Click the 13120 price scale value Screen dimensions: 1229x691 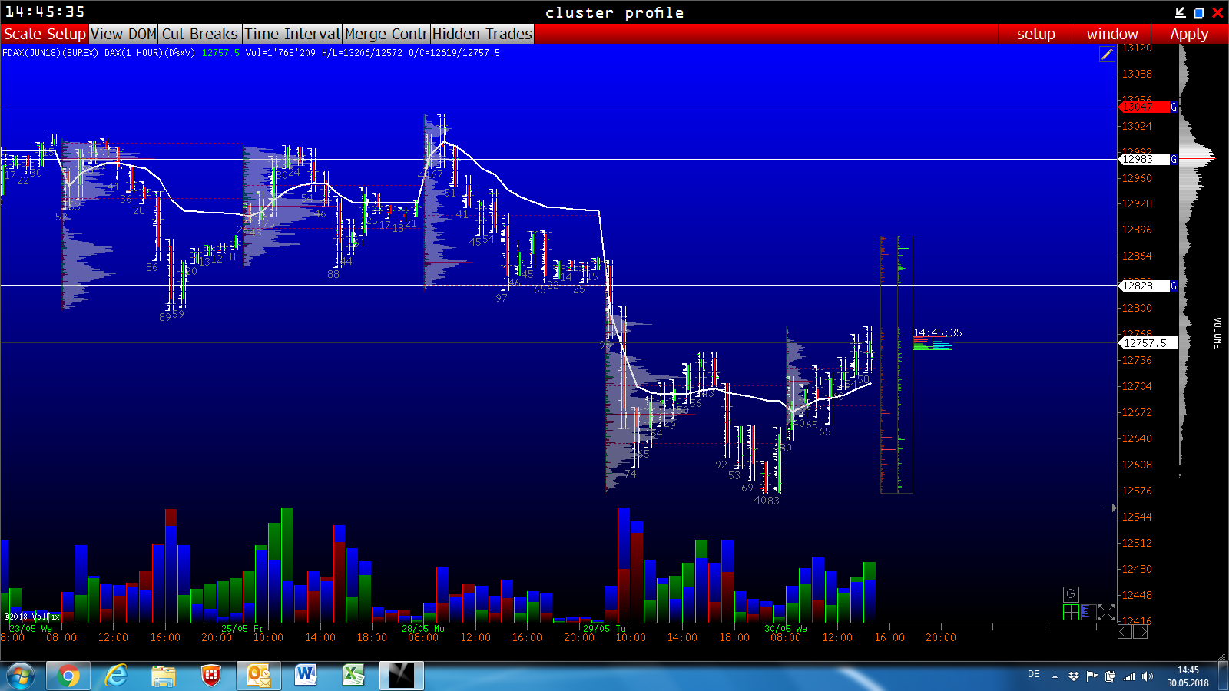[1137, 48]
